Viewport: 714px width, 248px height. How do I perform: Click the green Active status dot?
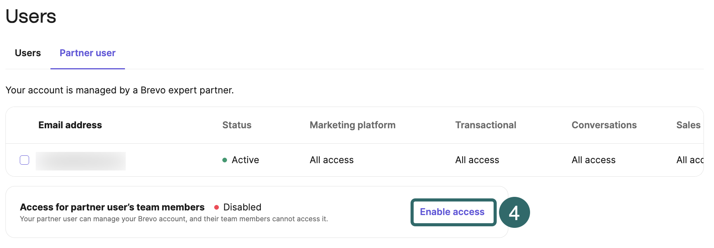point(225,160)
